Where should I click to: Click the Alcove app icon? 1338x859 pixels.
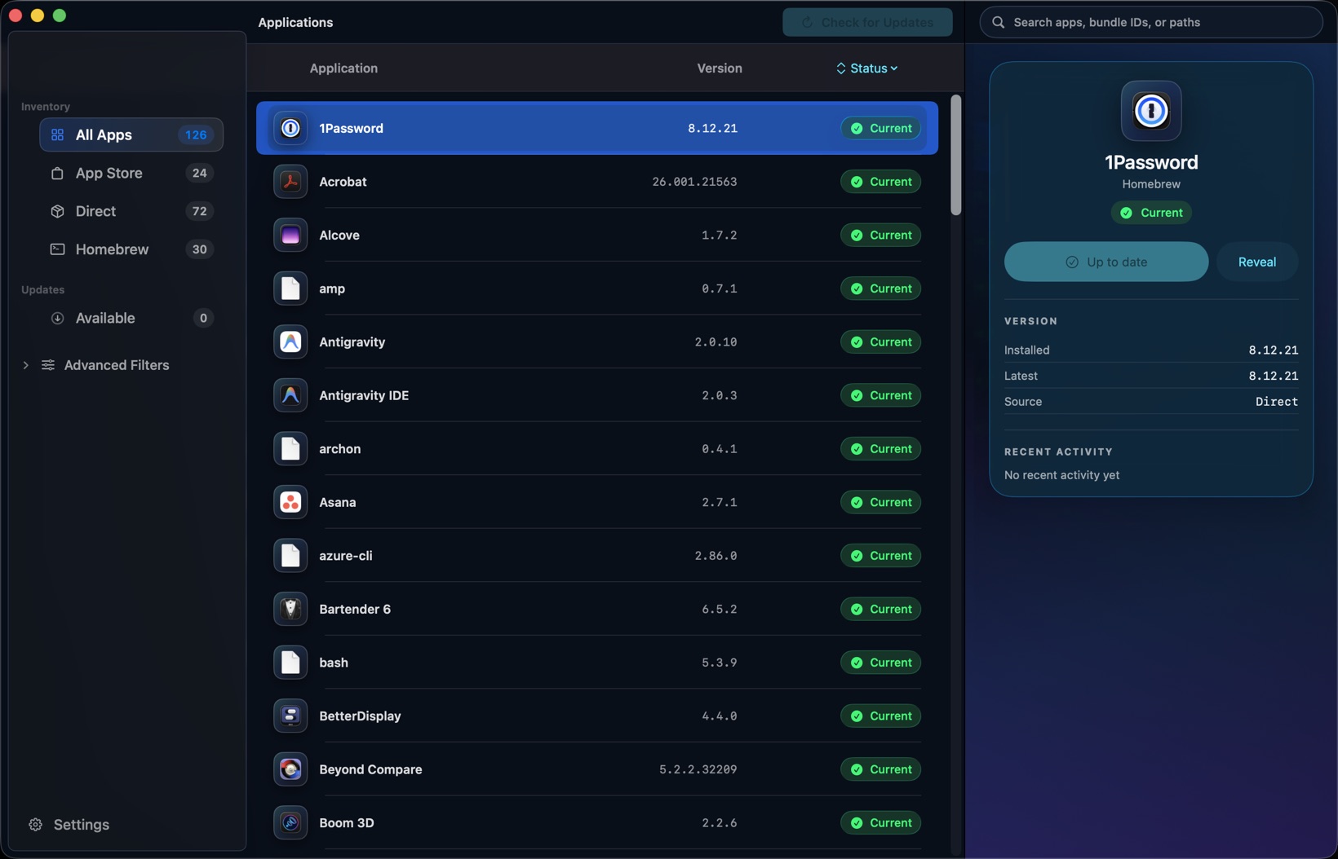click(x=290, y=235)
